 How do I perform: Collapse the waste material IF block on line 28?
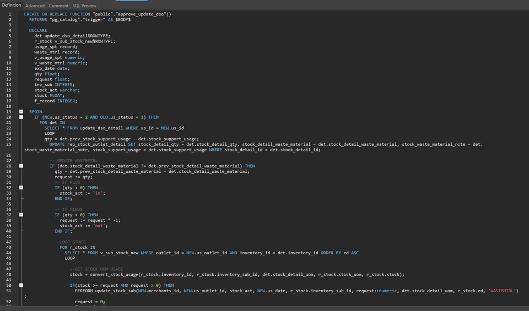(21, 166)
